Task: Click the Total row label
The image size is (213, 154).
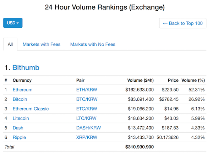Action: (x=9, y=147)
